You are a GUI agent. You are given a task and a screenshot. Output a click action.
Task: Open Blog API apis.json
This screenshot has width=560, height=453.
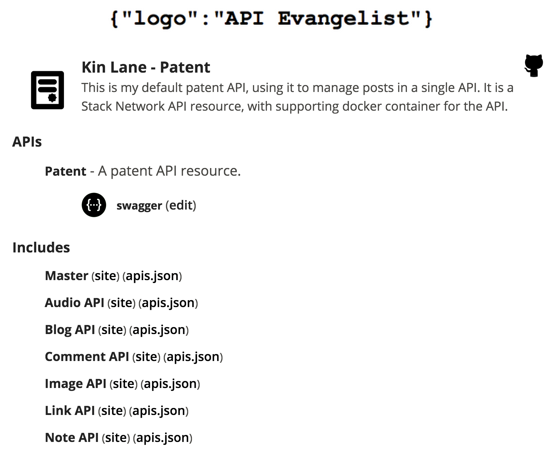pos(159,330)
